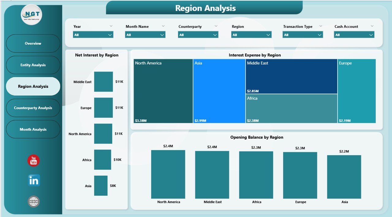Image resolution: width=392 pixels, height=217 pixels.
Task: Open the Transaction Type slicer
Action: tap(303, 35)
